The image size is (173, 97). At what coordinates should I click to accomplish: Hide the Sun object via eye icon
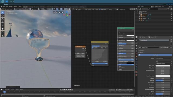point(171,20)
